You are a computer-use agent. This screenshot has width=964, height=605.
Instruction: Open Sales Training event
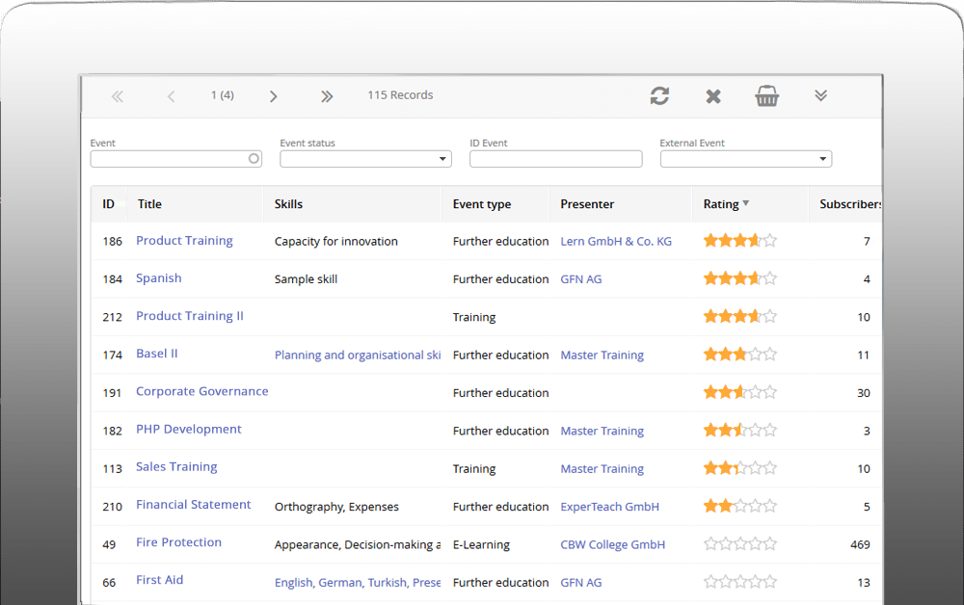point(176,467)
